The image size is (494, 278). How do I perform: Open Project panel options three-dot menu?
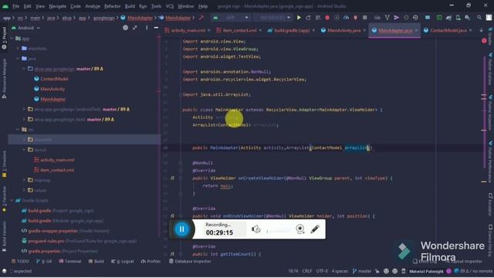pyautogui.click(x=147, y=28)
